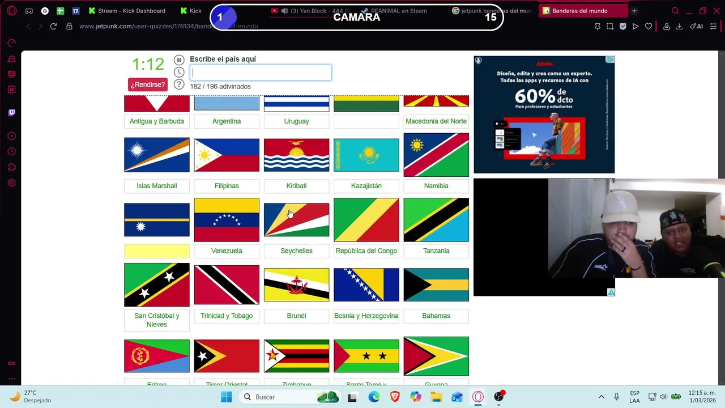Pause the quiz with the pause icon
Viewport: 725px width, 408px height.
pos(179,59)
